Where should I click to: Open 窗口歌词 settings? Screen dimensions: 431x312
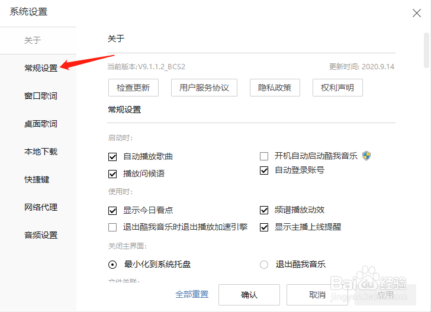pyautogui.click(x=41, y=96)
